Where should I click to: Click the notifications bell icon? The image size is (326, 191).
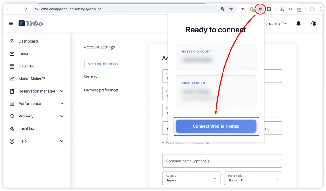pos(298,23)
